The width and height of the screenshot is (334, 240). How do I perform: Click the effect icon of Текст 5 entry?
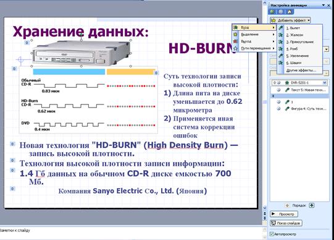click(287, 90)
